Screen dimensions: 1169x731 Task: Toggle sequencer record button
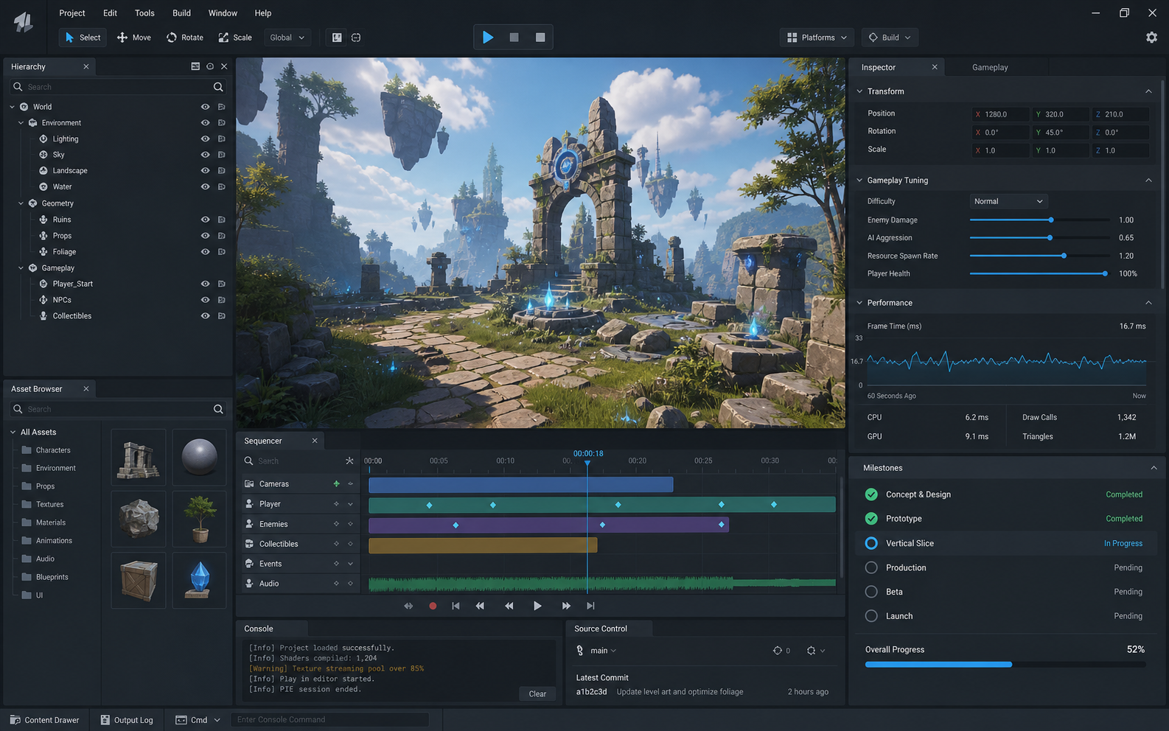click(x=433, y=606)
